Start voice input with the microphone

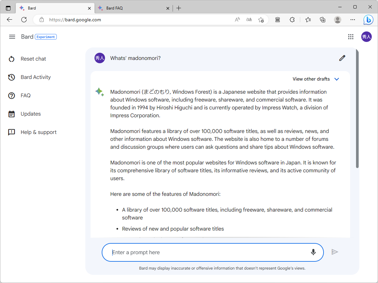313,252
